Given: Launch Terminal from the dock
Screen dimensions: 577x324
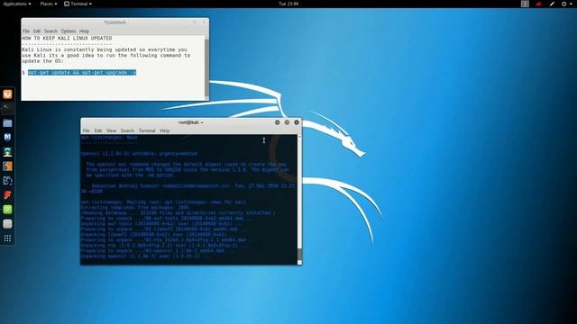Looking at the screenshot, I should (x=7, y=108).
